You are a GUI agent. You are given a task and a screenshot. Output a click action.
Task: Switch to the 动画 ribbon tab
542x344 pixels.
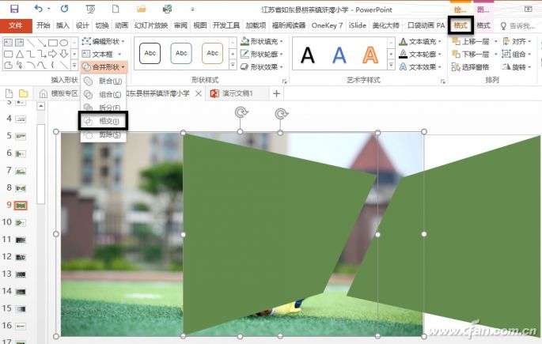(121, 25)
